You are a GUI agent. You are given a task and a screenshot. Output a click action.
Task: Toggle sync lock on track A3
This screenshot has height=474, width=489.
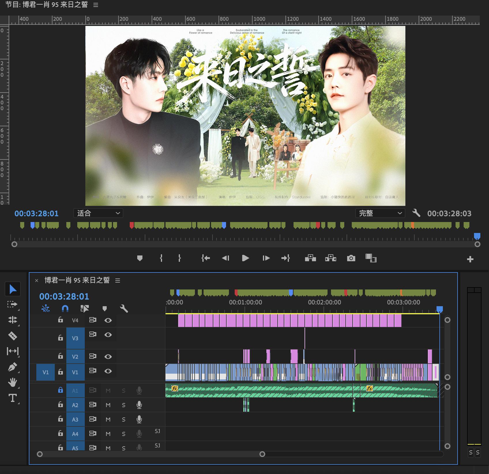93,419
